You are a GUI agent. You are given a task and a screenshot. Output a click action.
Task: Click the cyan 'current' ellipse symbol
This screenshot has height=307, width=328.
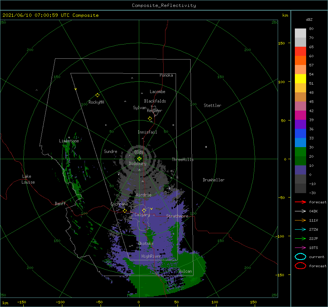pos(300,257)
